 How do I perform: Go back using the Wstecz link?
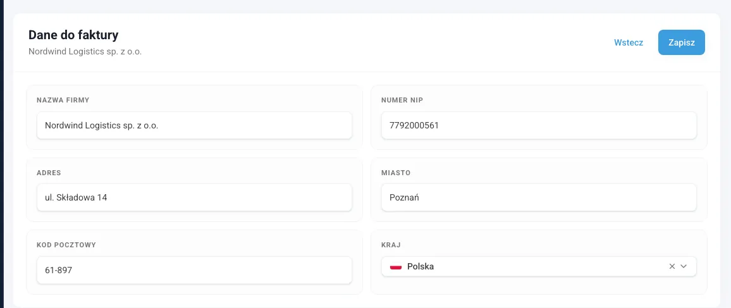pyautogui.click(x=629, y=42)
